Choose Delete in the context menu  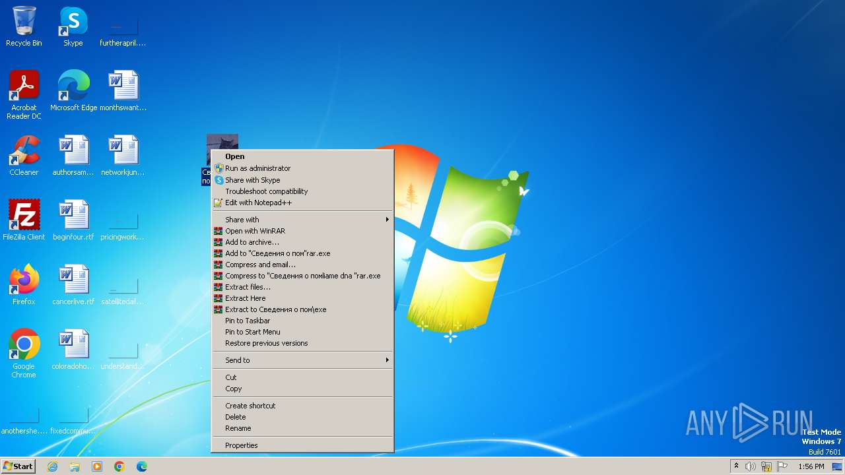[x=302, y=417]
